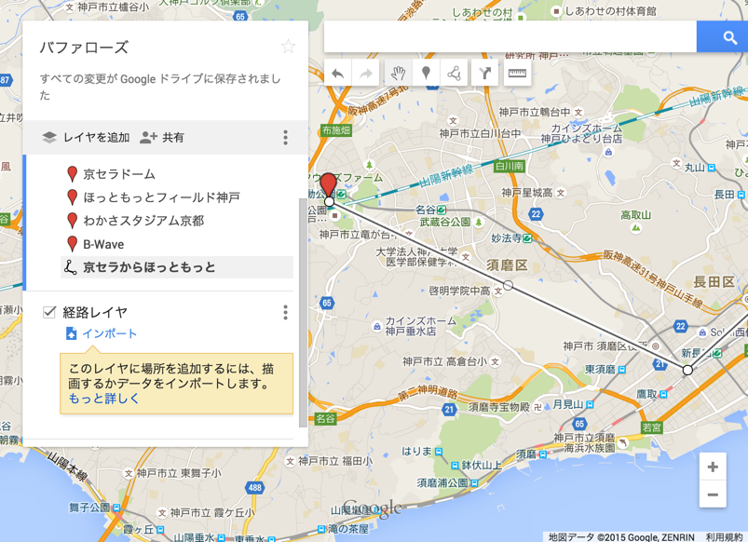Click the 月見山 station label
Viewport: 748px width, 542px height.
coord(567,404)
